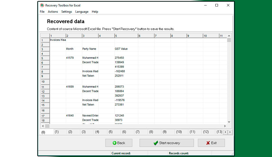Select the cell containing 38973

click(126, 120)
